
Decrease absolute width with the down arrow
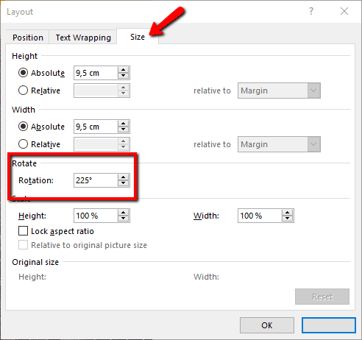(123, 130)
